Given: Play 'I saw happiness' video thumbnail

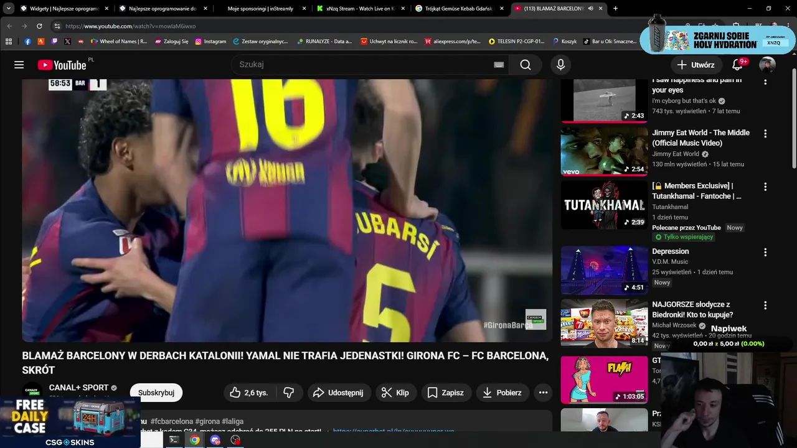Looking at the screenshot, I should pos(604,101).
